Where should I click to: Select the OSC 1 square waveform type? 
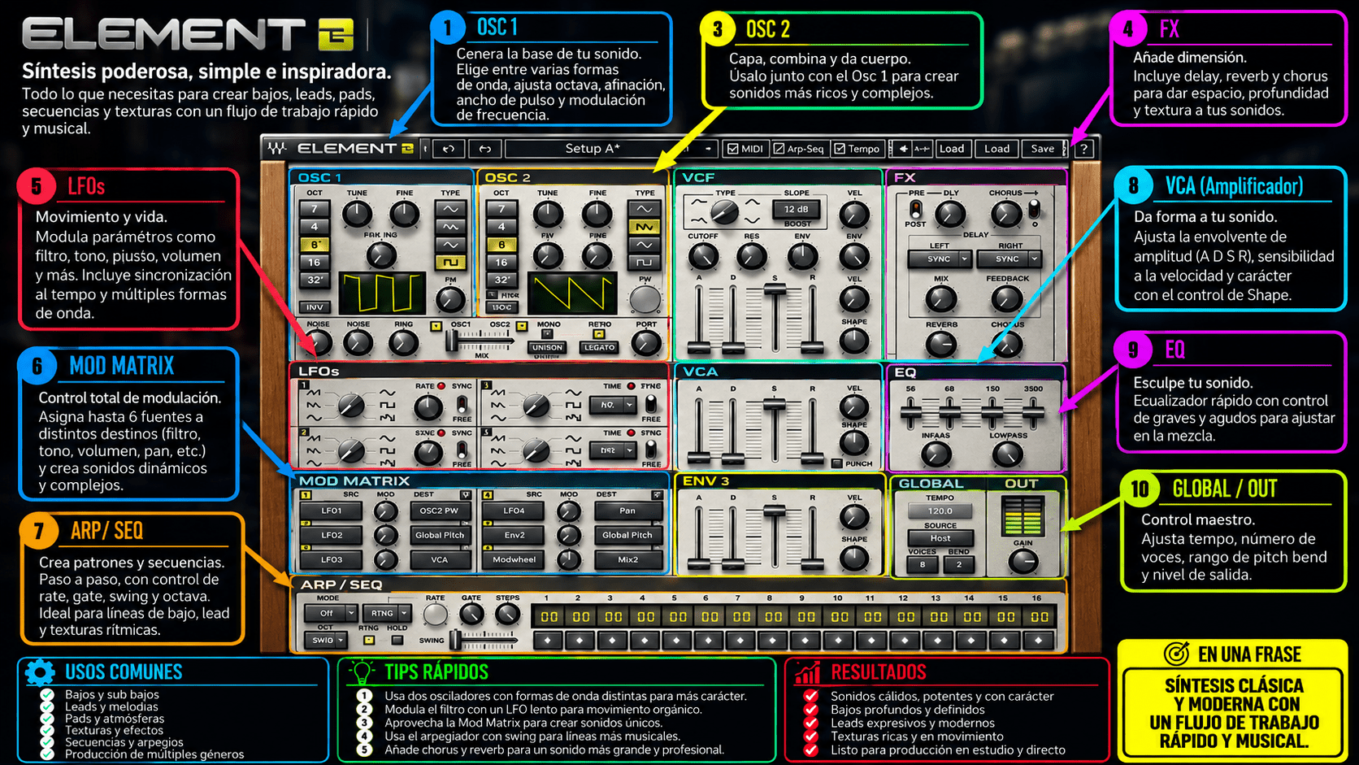pyautogui.click(x=449, y=262)
